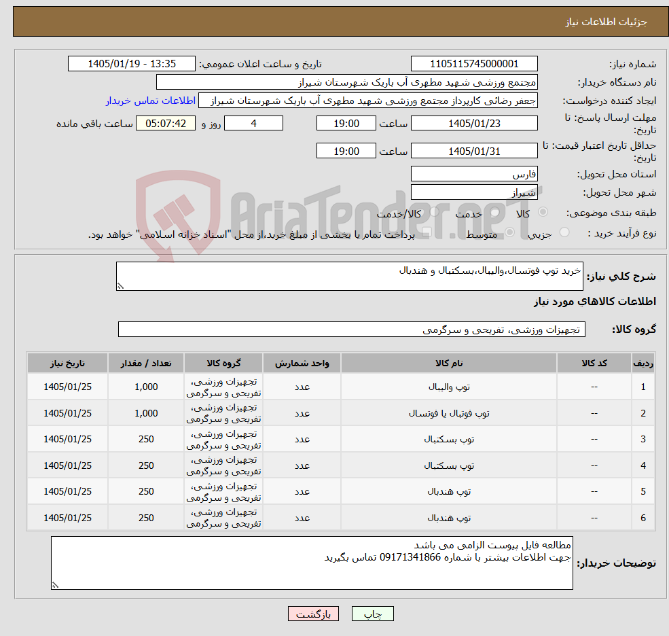Click the توپ والیبال item name cell
The height and width of the screenshot is (636, 669).
click(449, 387)
